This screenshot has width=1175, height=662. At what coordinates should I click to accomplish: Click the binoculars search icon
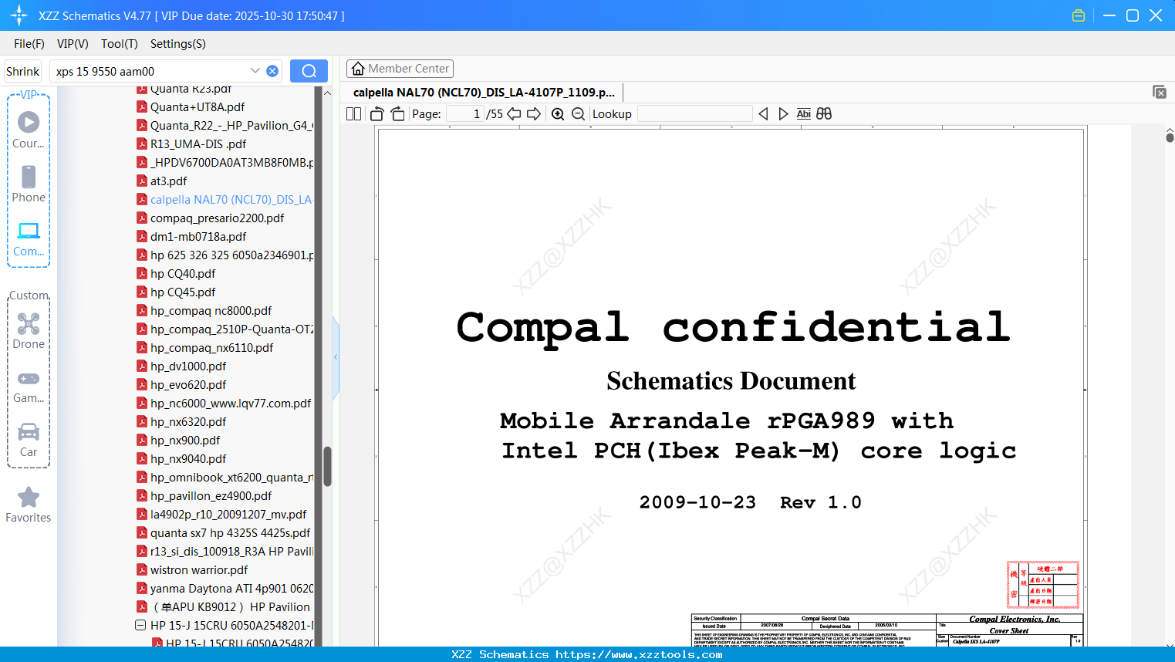click(824, 114)
